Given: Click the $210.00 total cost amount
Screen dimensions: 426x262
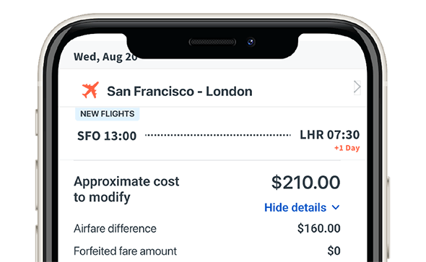Looking at the screenshot, I should [x=305, y=182].
